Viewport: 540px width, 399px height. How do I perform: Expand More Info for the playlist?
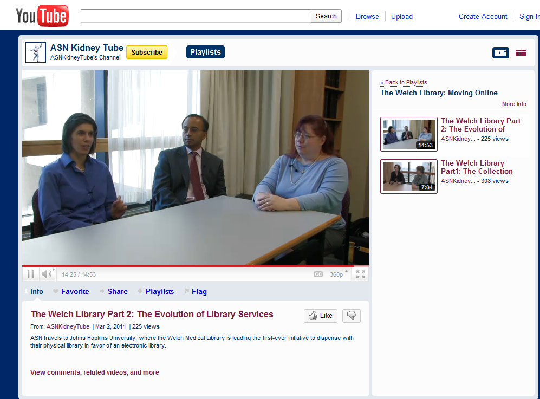pos(514,104)
